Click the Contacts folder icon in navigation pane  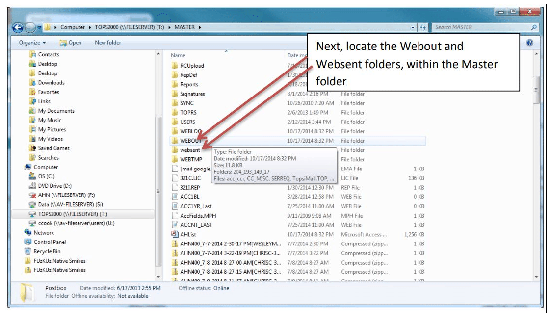coord(32,54)
